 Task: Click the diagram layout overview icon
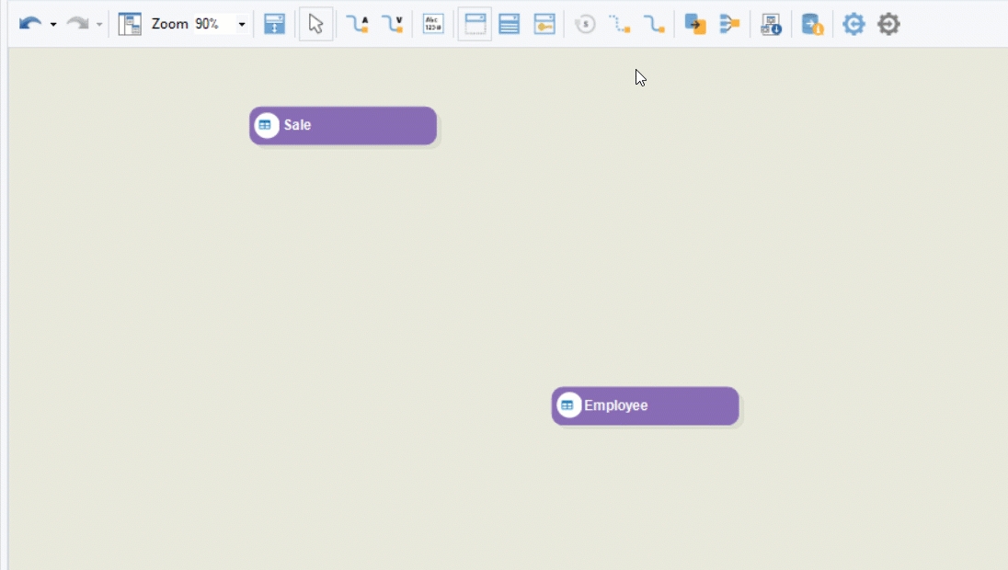(x=130, y=24)
